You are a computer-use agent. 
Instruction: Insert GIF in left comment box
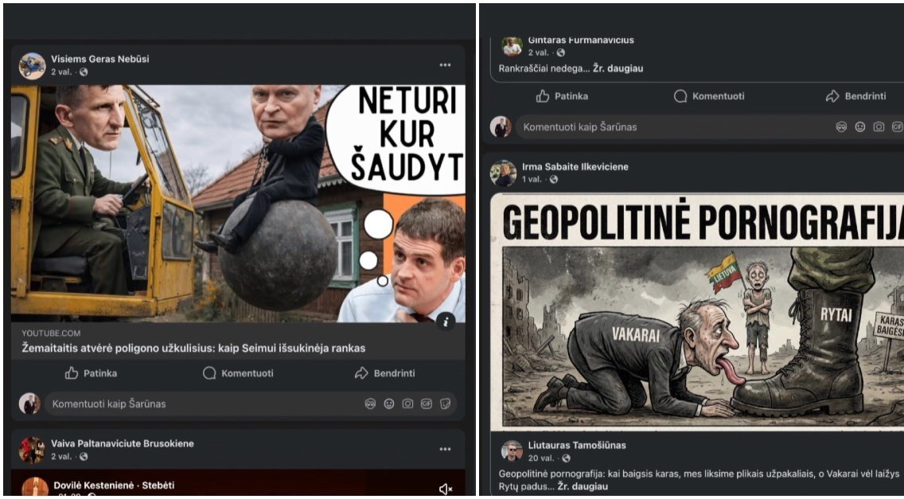427,403
